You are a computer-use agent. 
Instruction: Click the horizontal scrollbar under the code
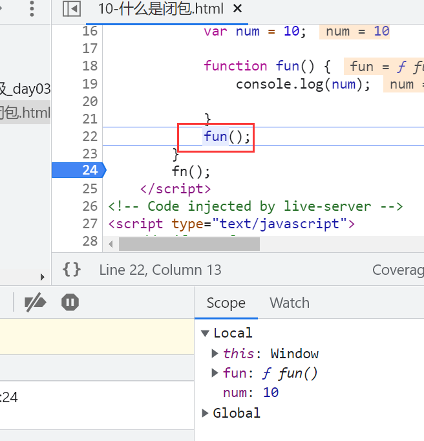(x=189, y=244)
